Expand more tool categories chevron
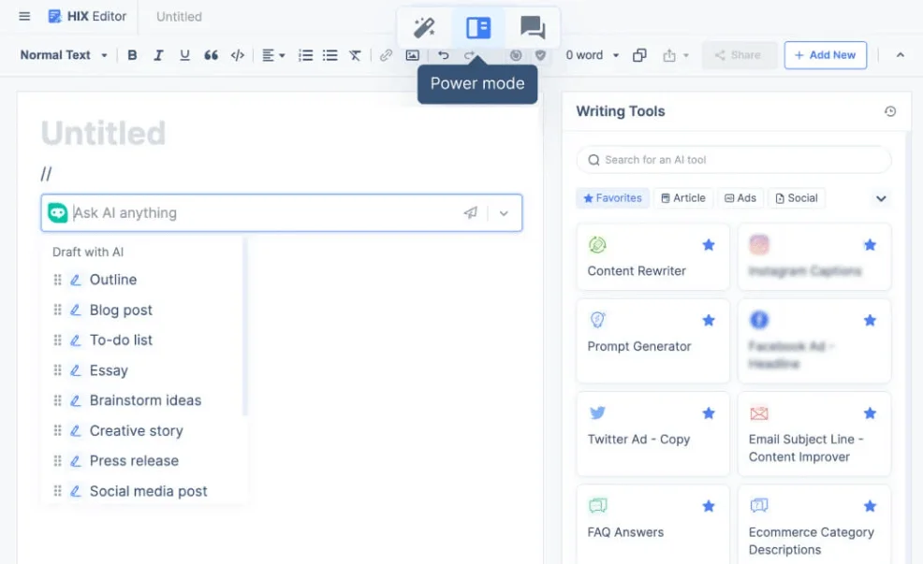923x564 pixels. (880, 198)
